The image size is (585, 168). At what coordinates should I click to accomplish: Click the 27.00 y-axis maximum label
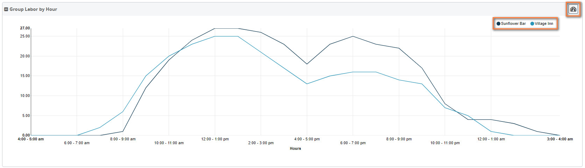[x=25, y=28]
